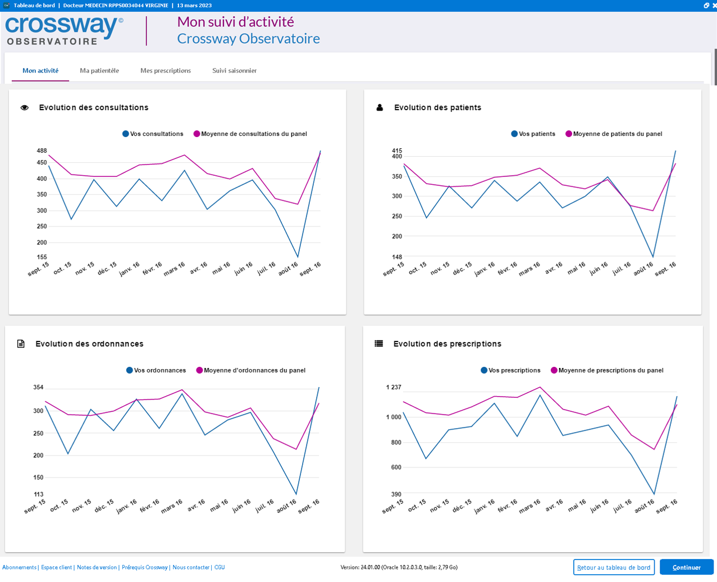Click the person icon beside Evolution des patients
The width and height of the screenshot is (717, 582).
coord(380,107)
